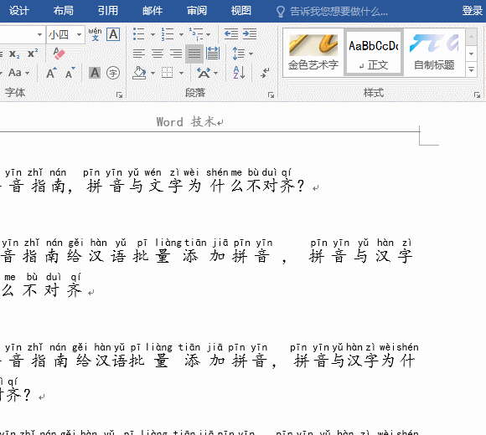486x435 pixels.
Task: Expand the shading color dropdown arrow
Action: click(x=153, y=74)
